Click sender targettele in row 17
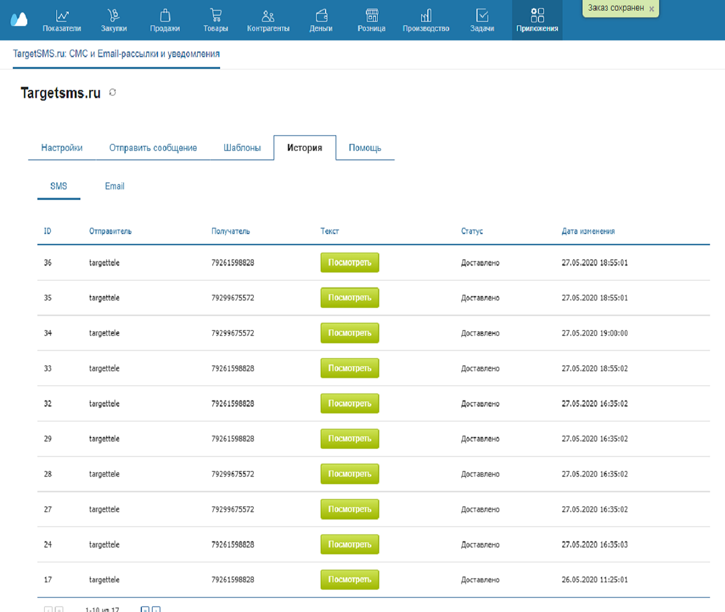The height and width of the screenshot is (612, 725). click(104, 580)
